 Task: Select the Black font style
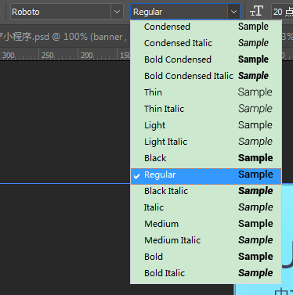[206, 158]
